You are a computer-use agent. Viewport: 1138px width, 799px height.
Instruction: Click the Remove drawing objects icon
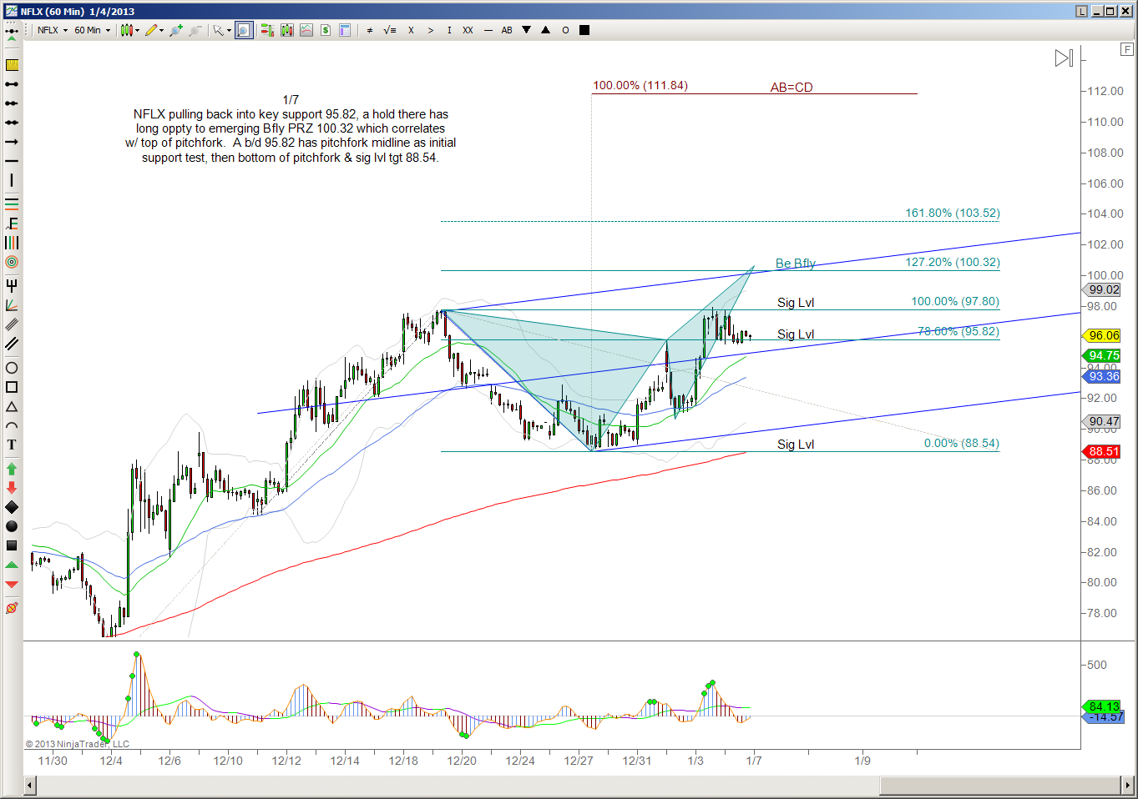pyautogui.click(x=12, y=608)
